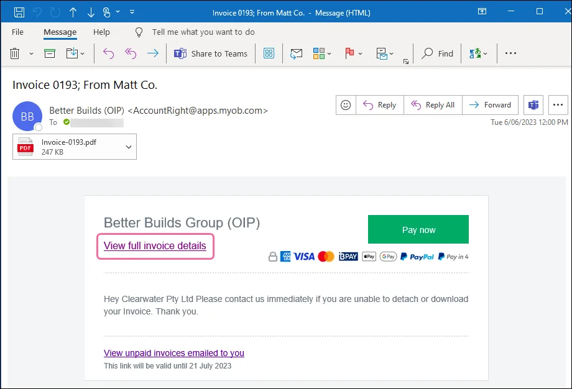Viewport: 572px width, 389px height.
Task: Mark the message unread via envelope icon
Action: (296, 53)
